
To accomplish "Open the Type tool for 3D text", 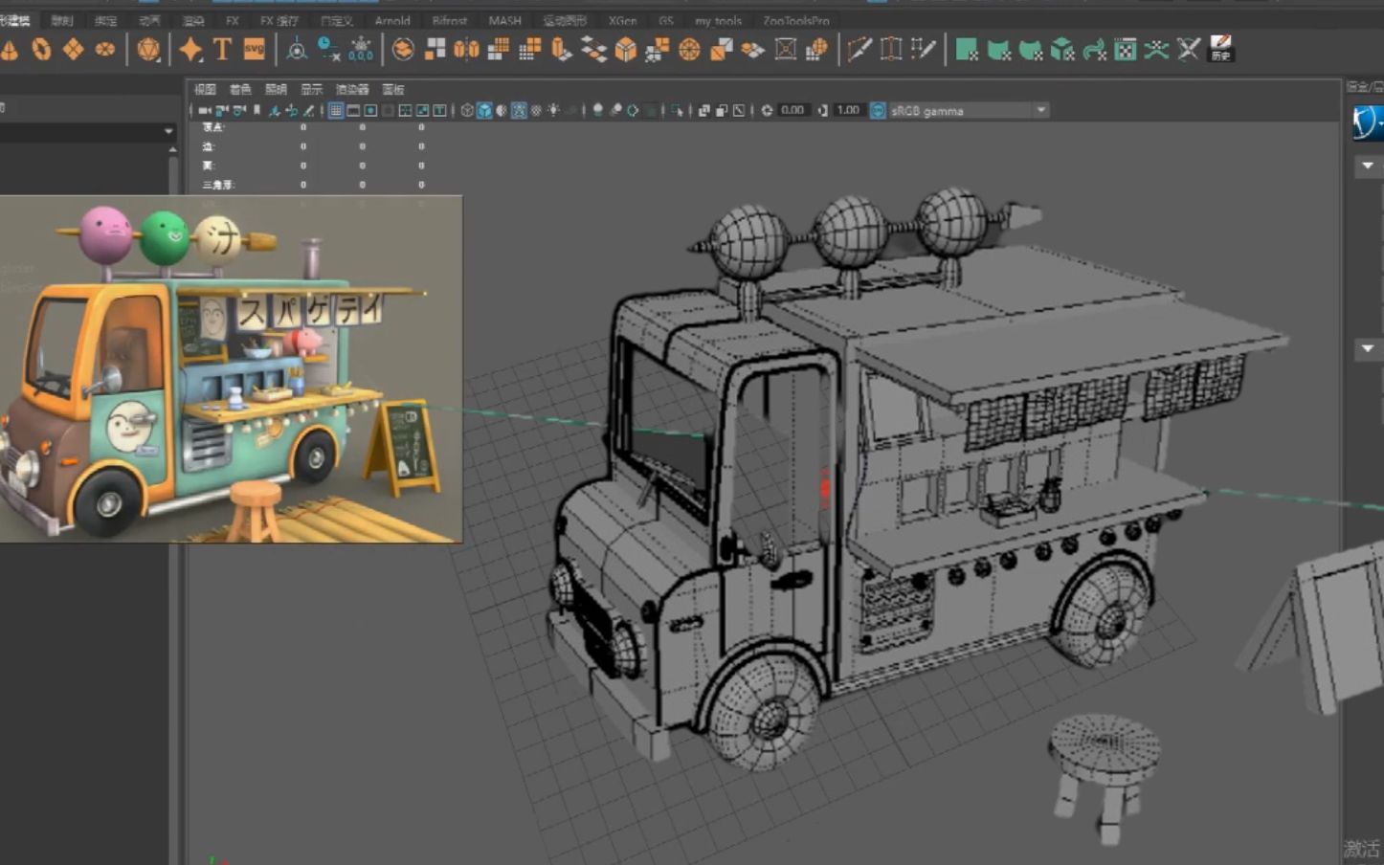I will click(220, 50).
